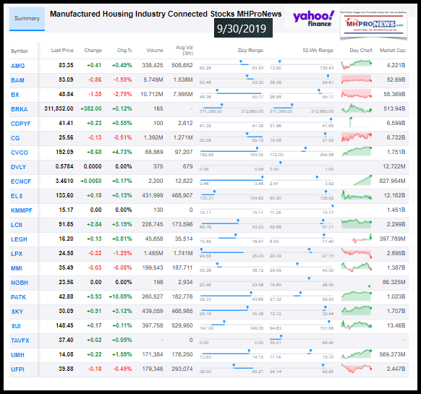Sort by the Market Cap column header
The height and width of the screenshot is (394, 421).
(393, 51)
